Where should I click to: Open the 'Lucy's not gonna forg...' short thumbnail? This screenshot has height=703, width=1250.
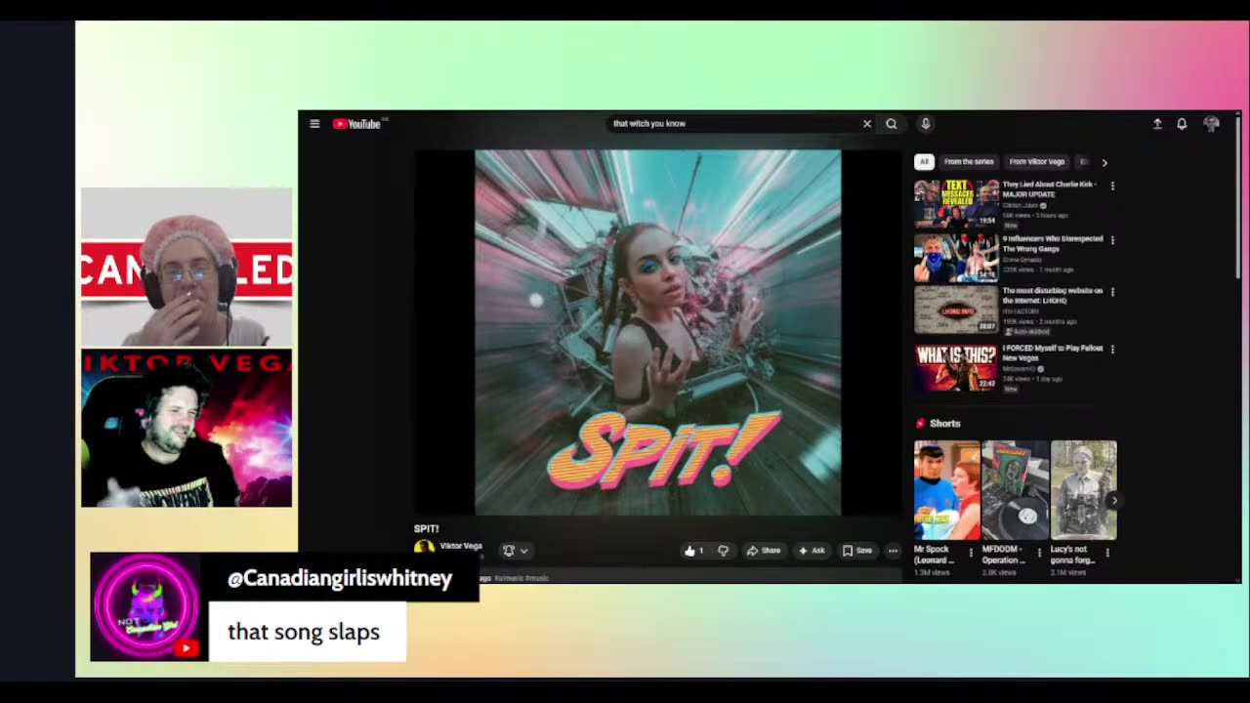[x=1083, y=490]
